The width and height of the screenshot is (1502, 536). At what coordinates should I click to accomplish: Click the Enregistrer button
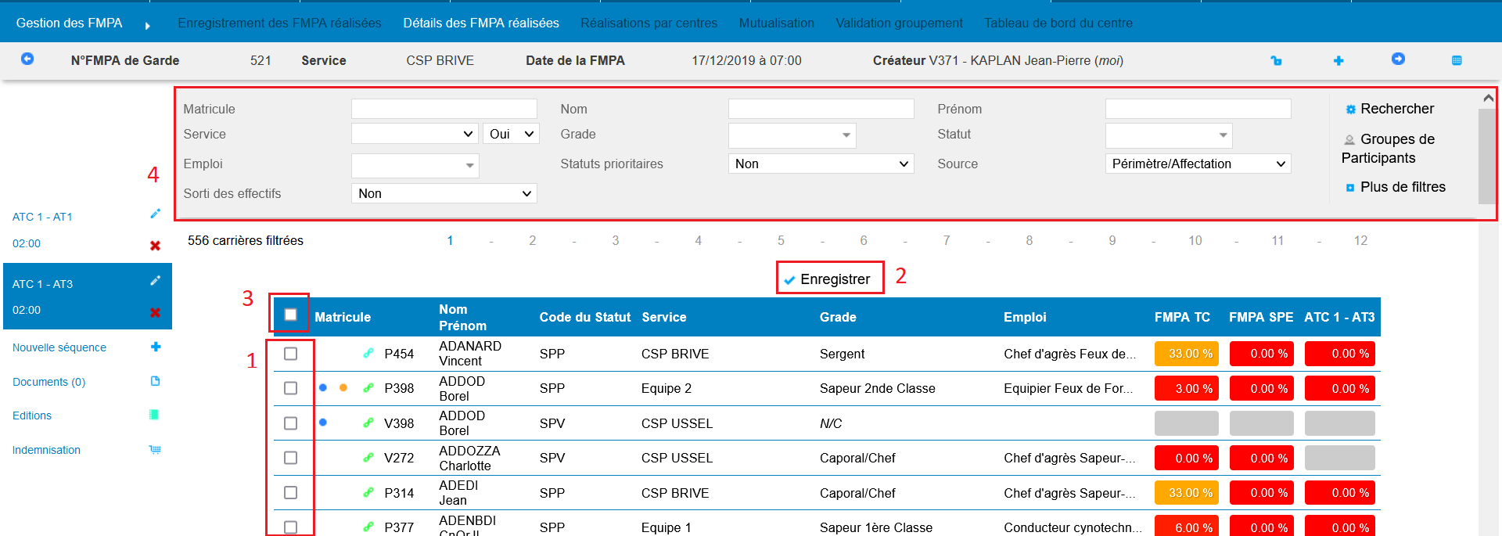point(828,279)
